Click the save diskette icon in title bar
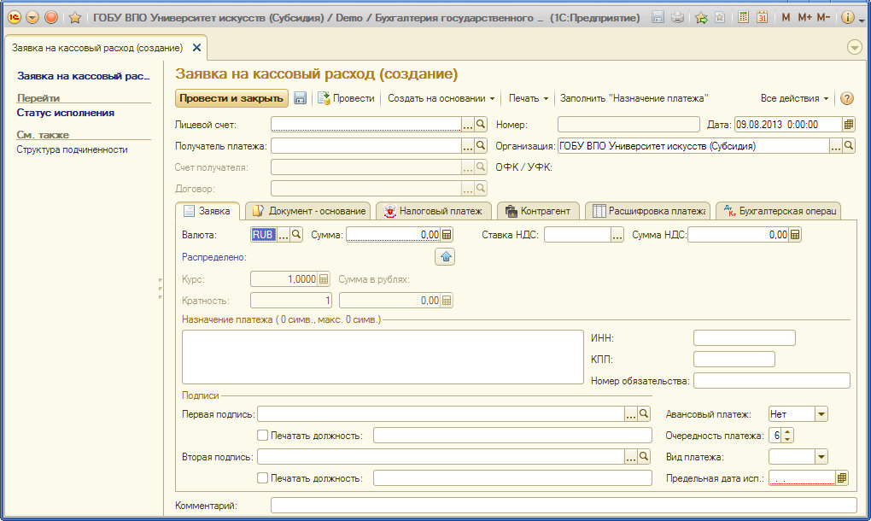The image size is (871, 521). 658,17
